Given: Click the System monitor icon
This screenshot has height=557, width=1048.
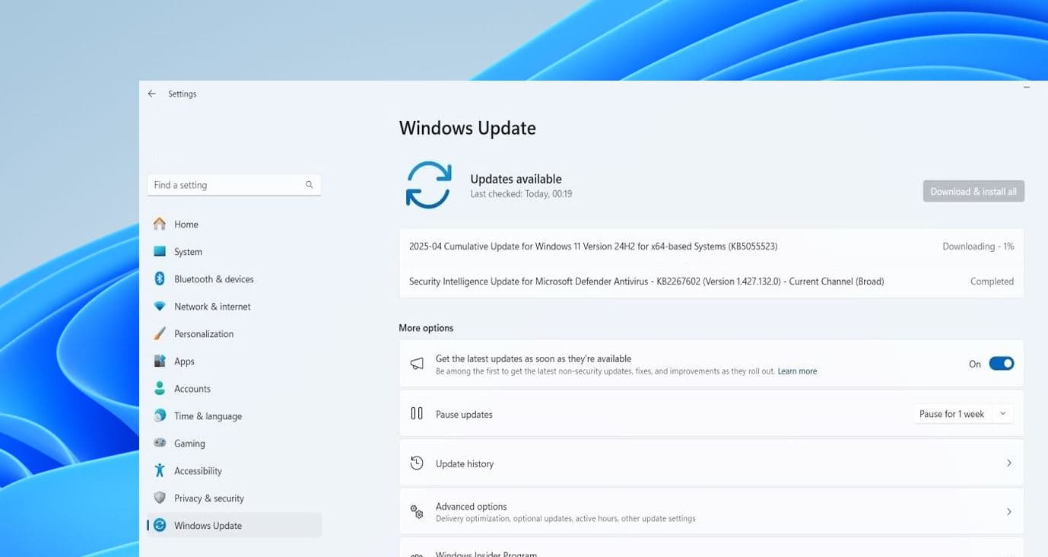Looking at the screenshot, I should [x=160, y=251].
